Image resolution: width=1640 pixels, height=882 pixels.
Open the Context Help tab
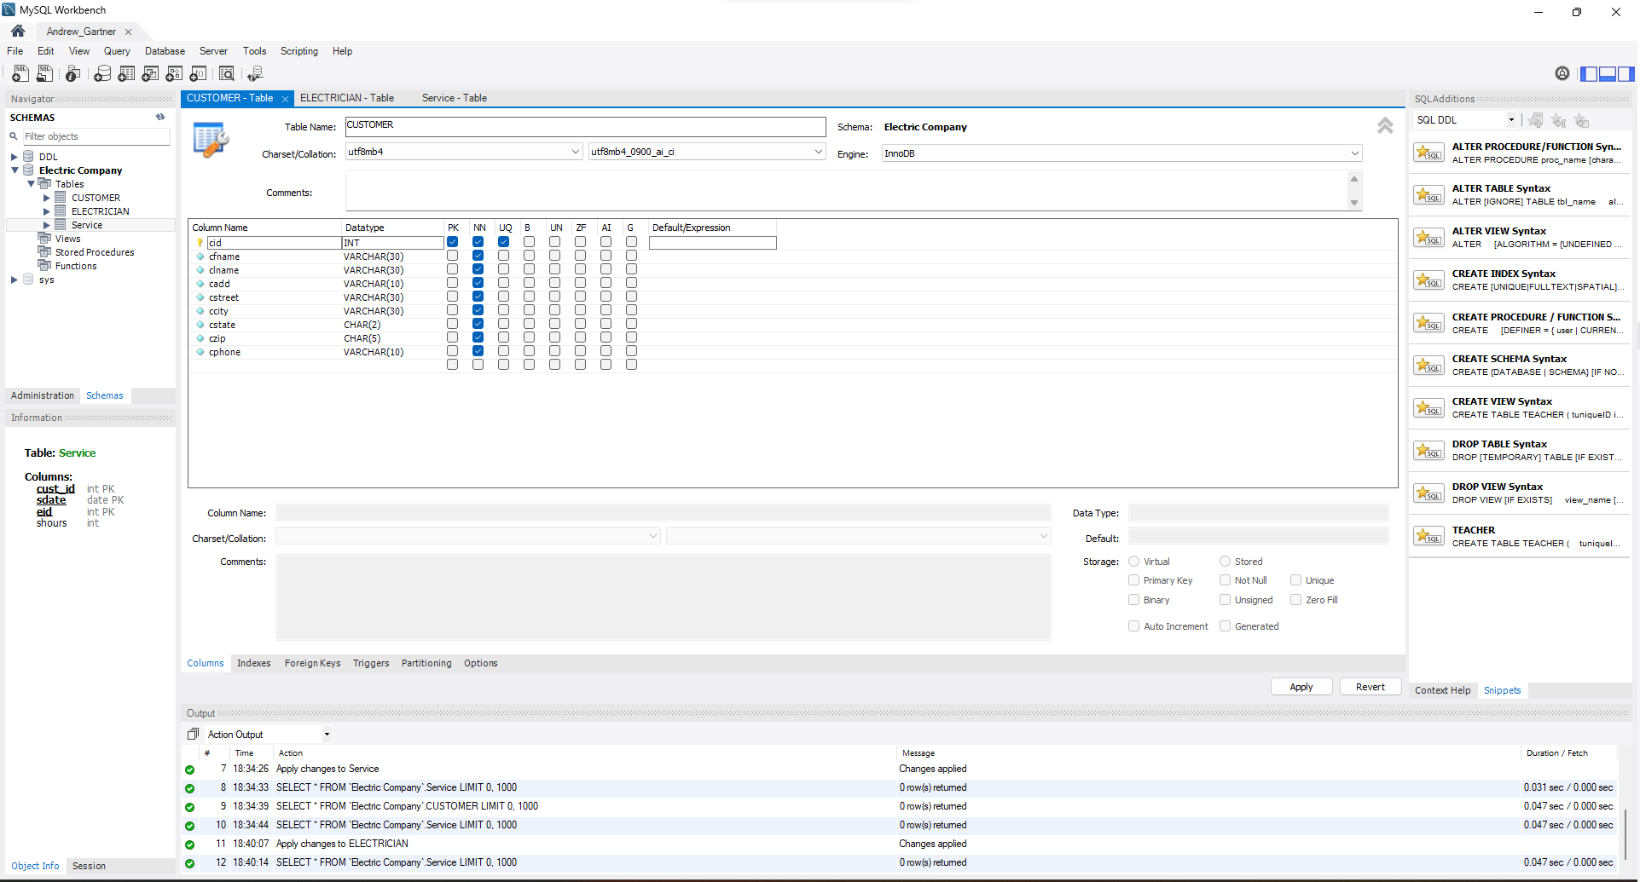click(x=1443, y=690)
